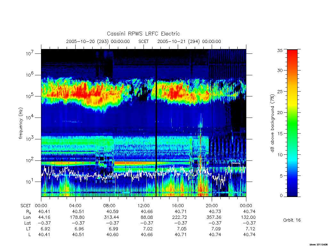Click the LT value "6.96"

[80, 229]
